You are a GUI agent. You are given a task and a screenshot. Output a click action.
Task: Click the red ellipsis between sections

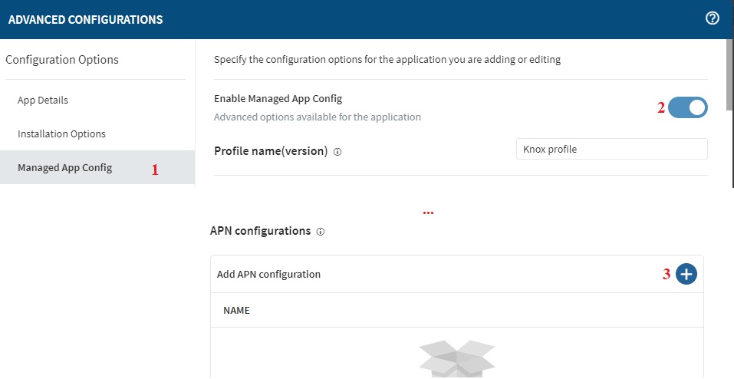[x=428, y=213]
